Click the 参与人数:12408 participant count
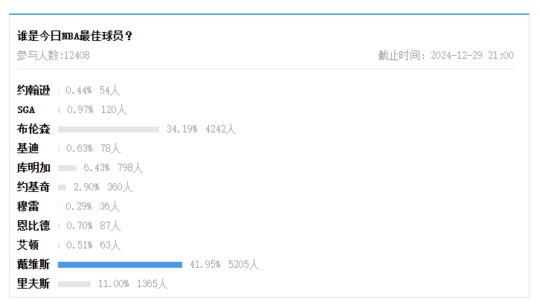This screenshot has width=540, height=305. click(54, 55)
